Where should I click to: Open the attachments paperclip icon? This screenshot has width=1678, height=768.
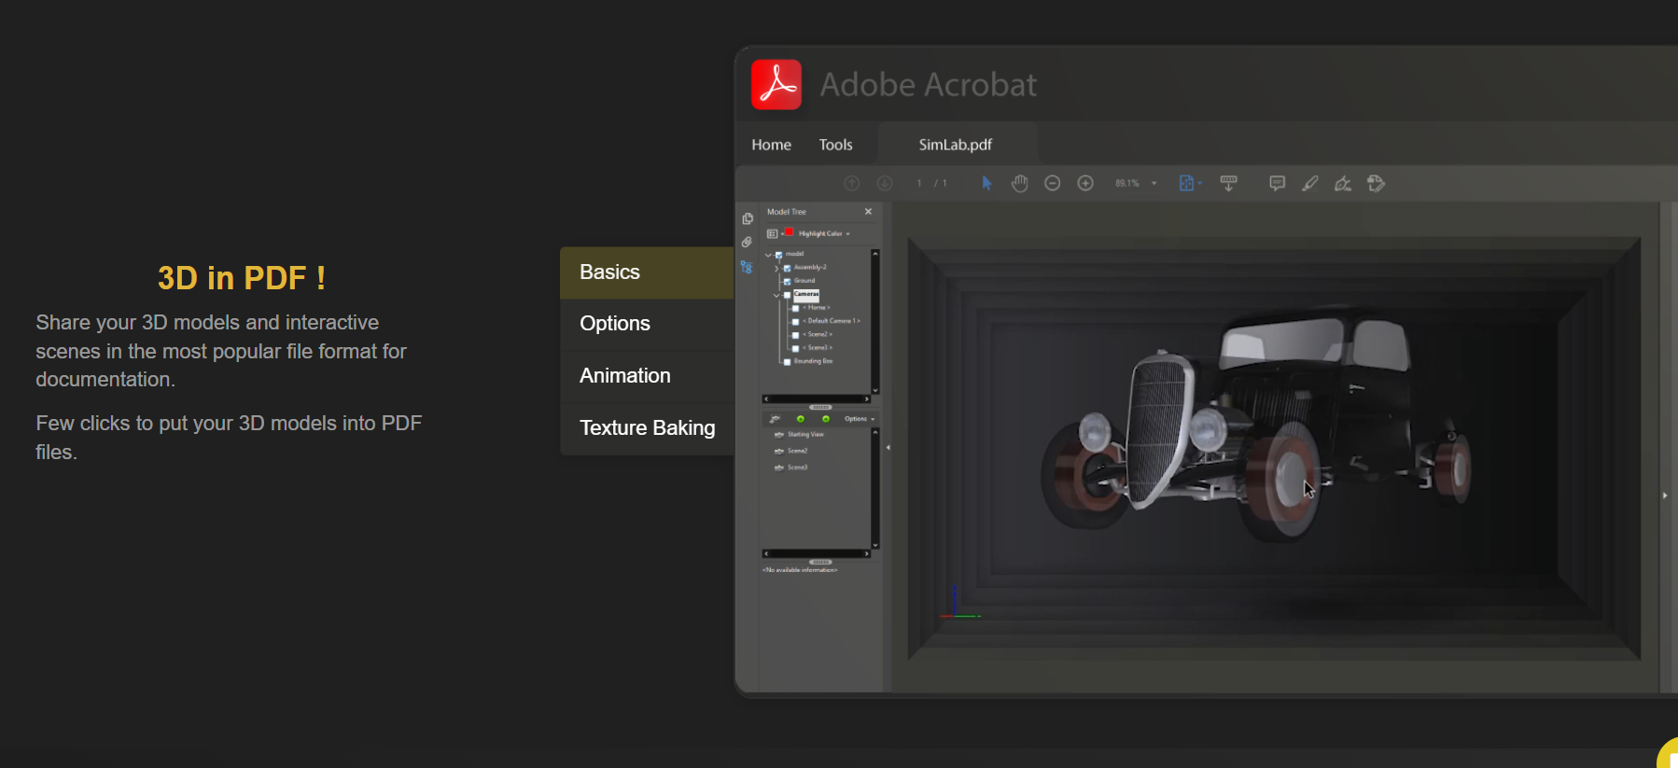click(x=747, y=243)
